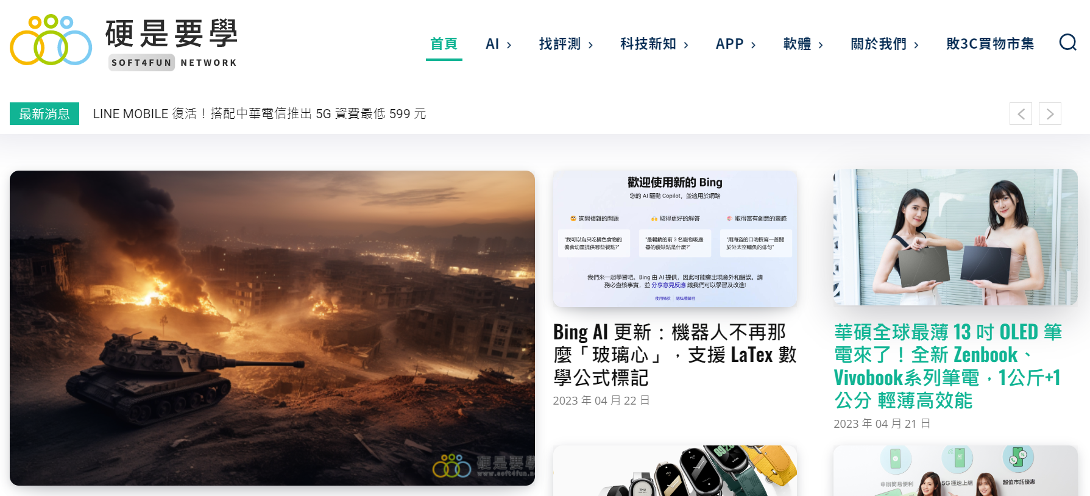Open the burning city tank featured image
Image resolution: width=1090 pixels, height=496 pixels.
[x=272, y=328]
